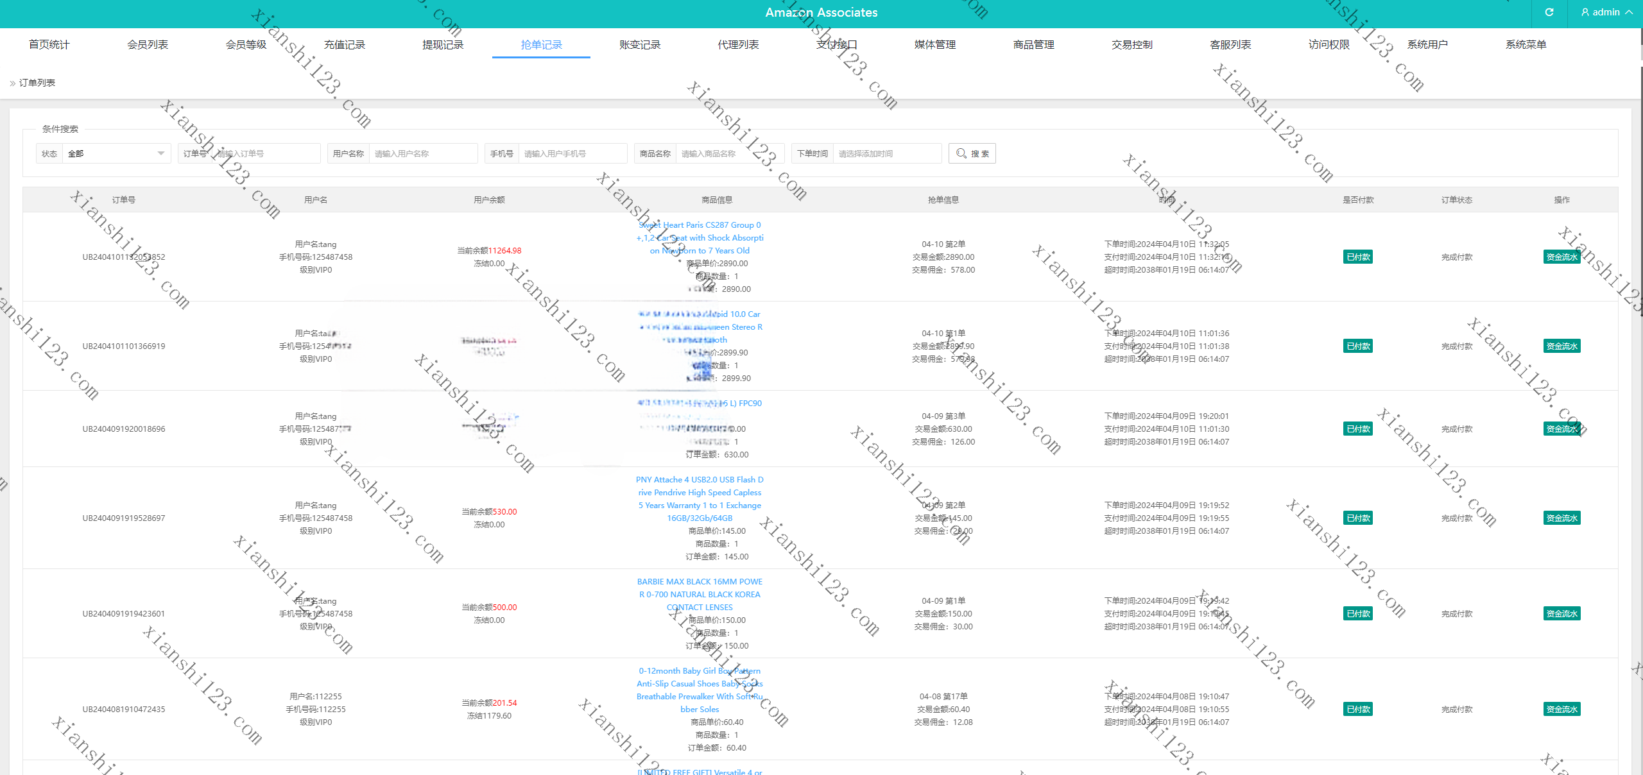Image resolution: width=1643 pixels, height=775 pixels.
Task: Click 资金流水 for order UB2404101101366919
Action: [x=1561, y=346]
